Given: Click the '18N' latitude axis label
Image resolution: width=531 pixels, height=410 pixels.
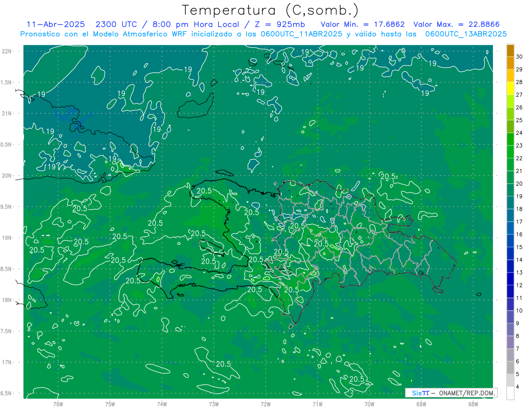Looking at the screenshot, I should tap(7, 300).
